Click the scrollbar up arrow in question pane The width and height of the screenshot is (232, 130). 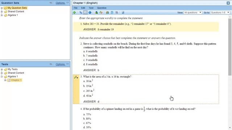230,17
